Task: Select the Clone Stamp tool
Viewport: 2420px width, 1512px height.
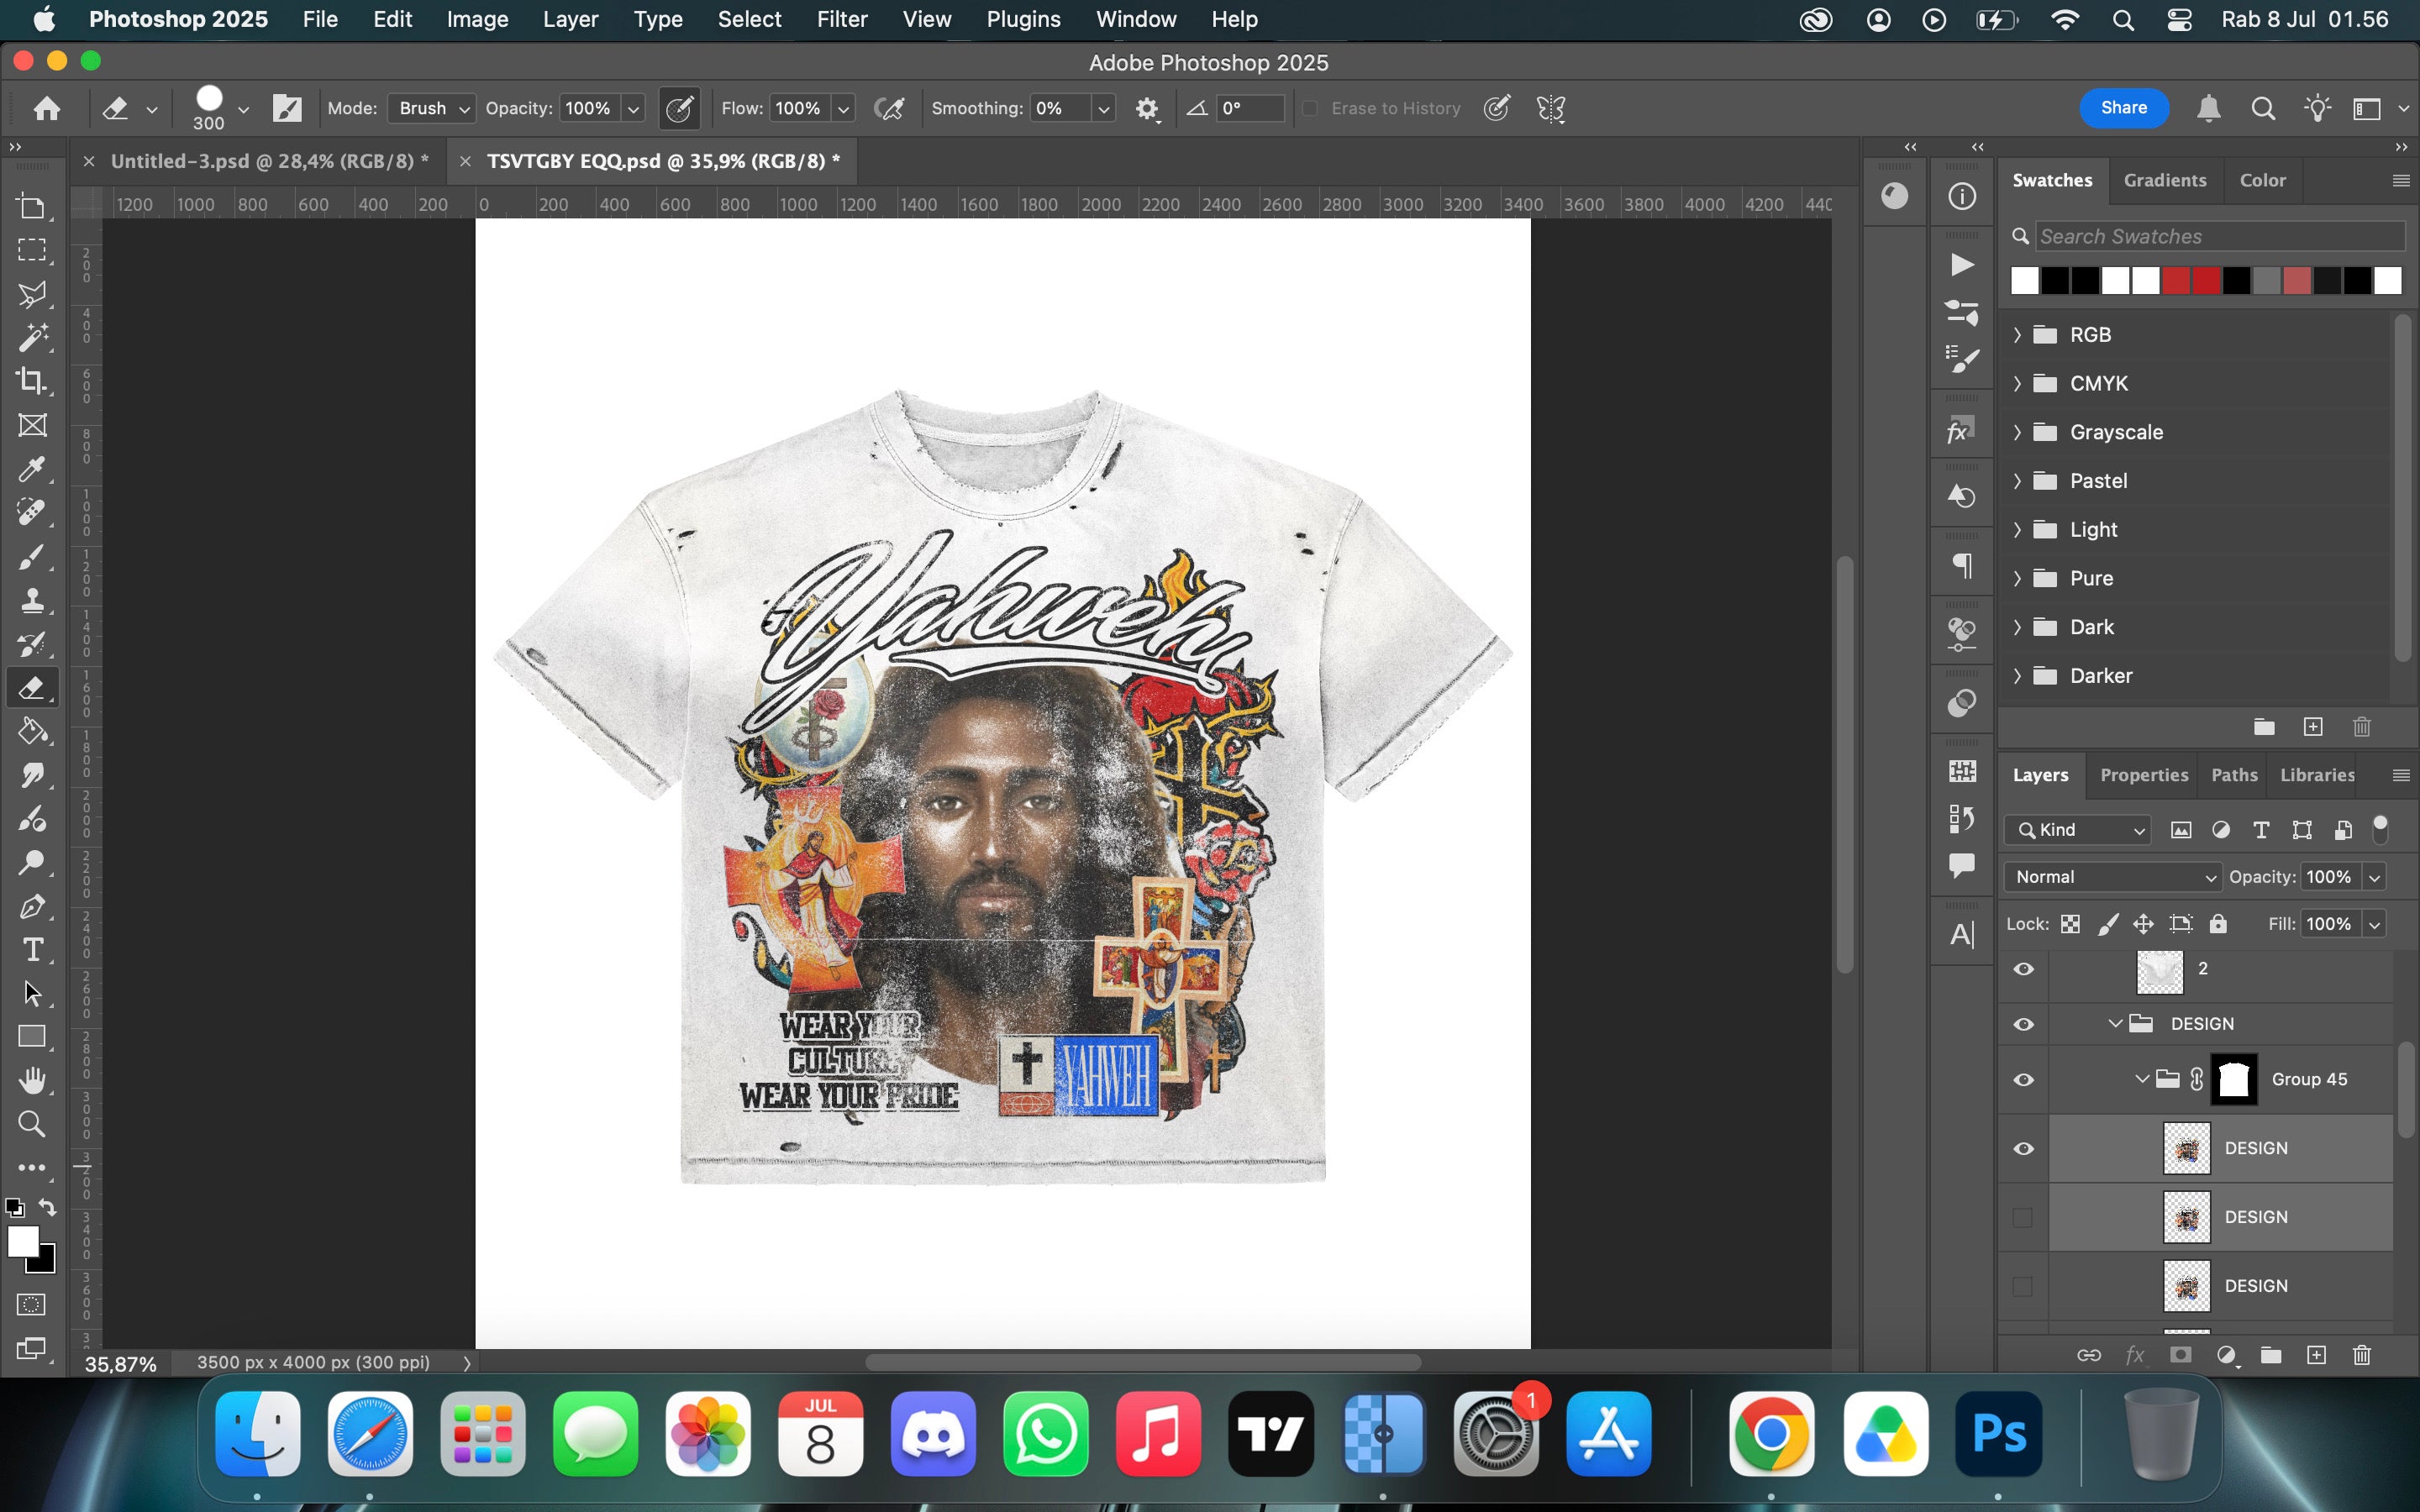Action: point(32,600)
